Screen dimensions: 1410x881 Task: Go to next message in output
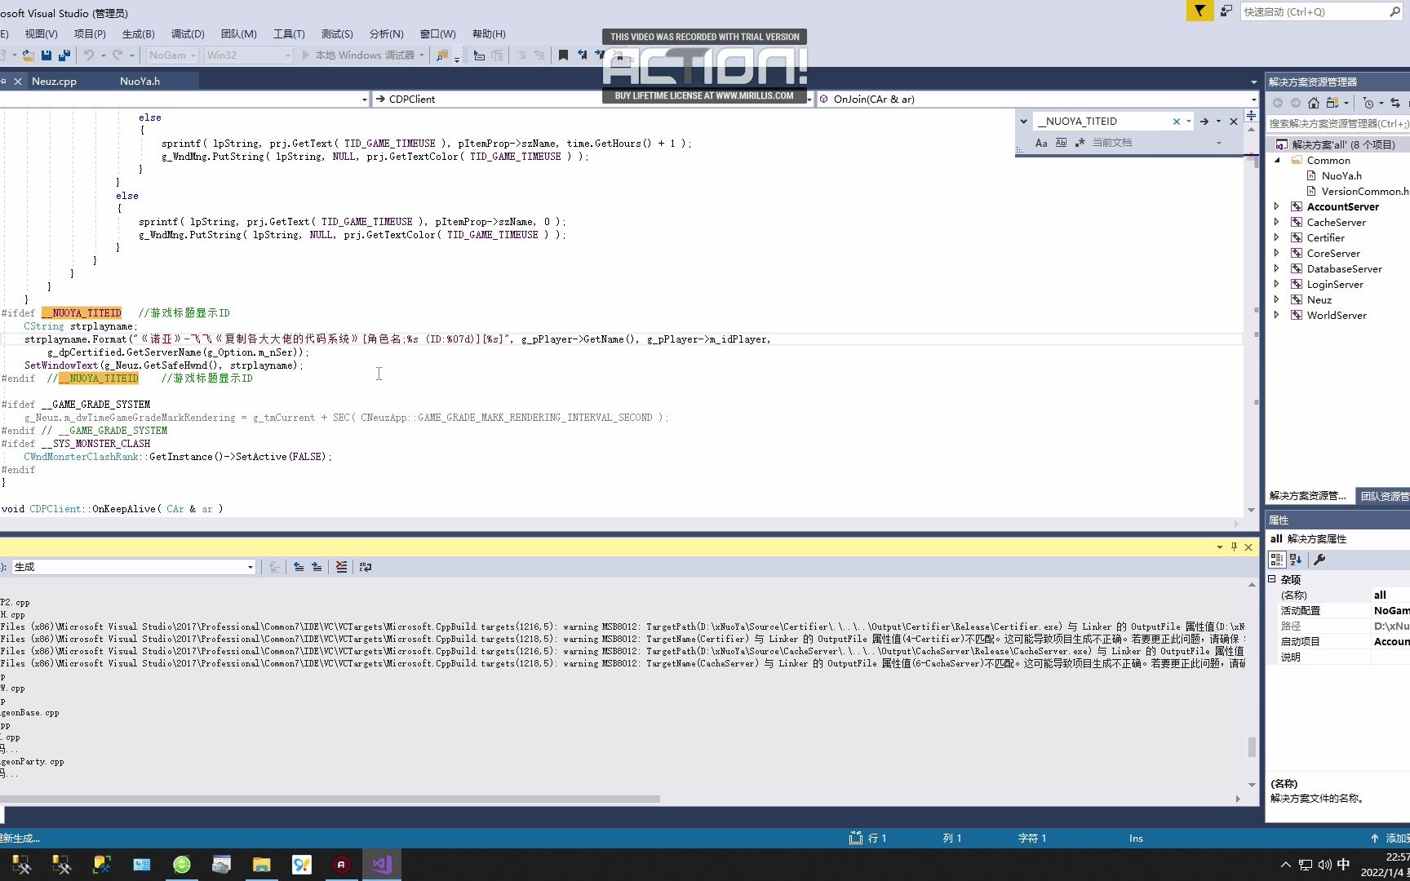point(317,567)
